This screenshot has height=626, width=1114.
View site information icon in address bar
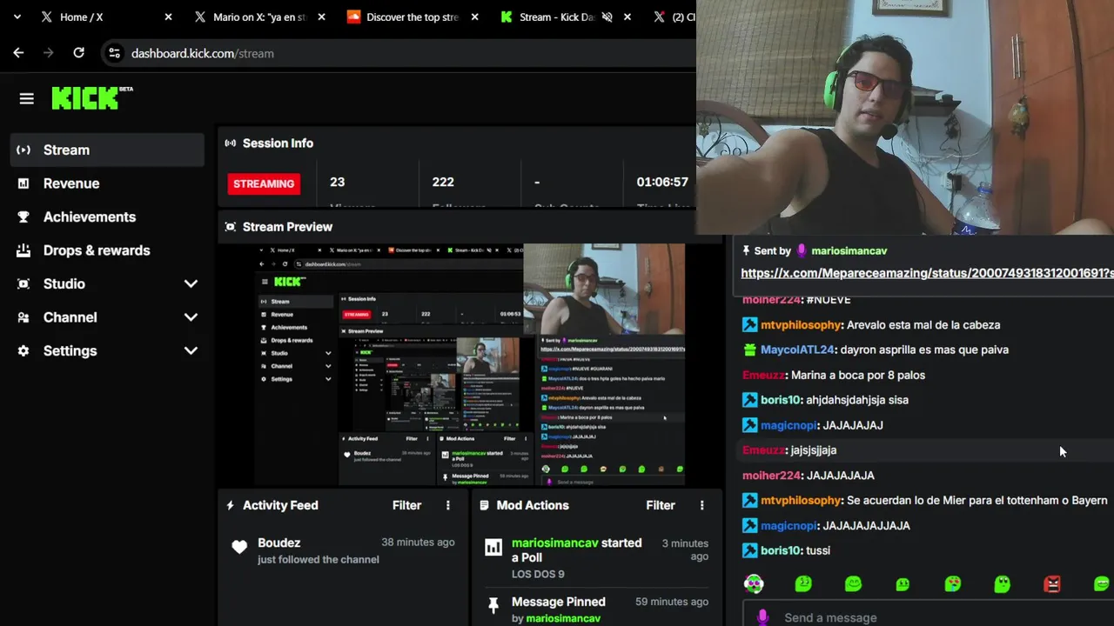114,53
